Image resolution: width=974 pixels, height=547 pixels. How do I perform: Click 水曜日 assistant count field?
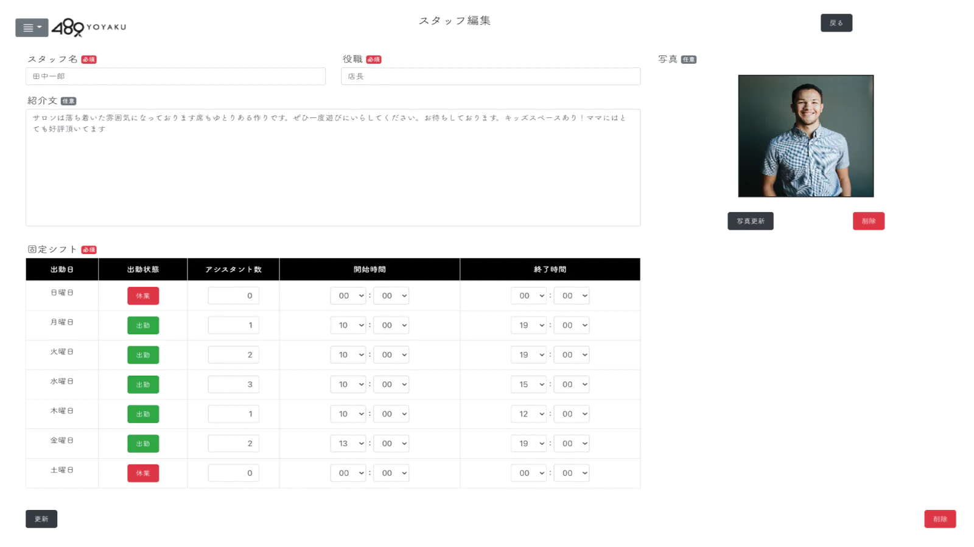pos(233,385)
